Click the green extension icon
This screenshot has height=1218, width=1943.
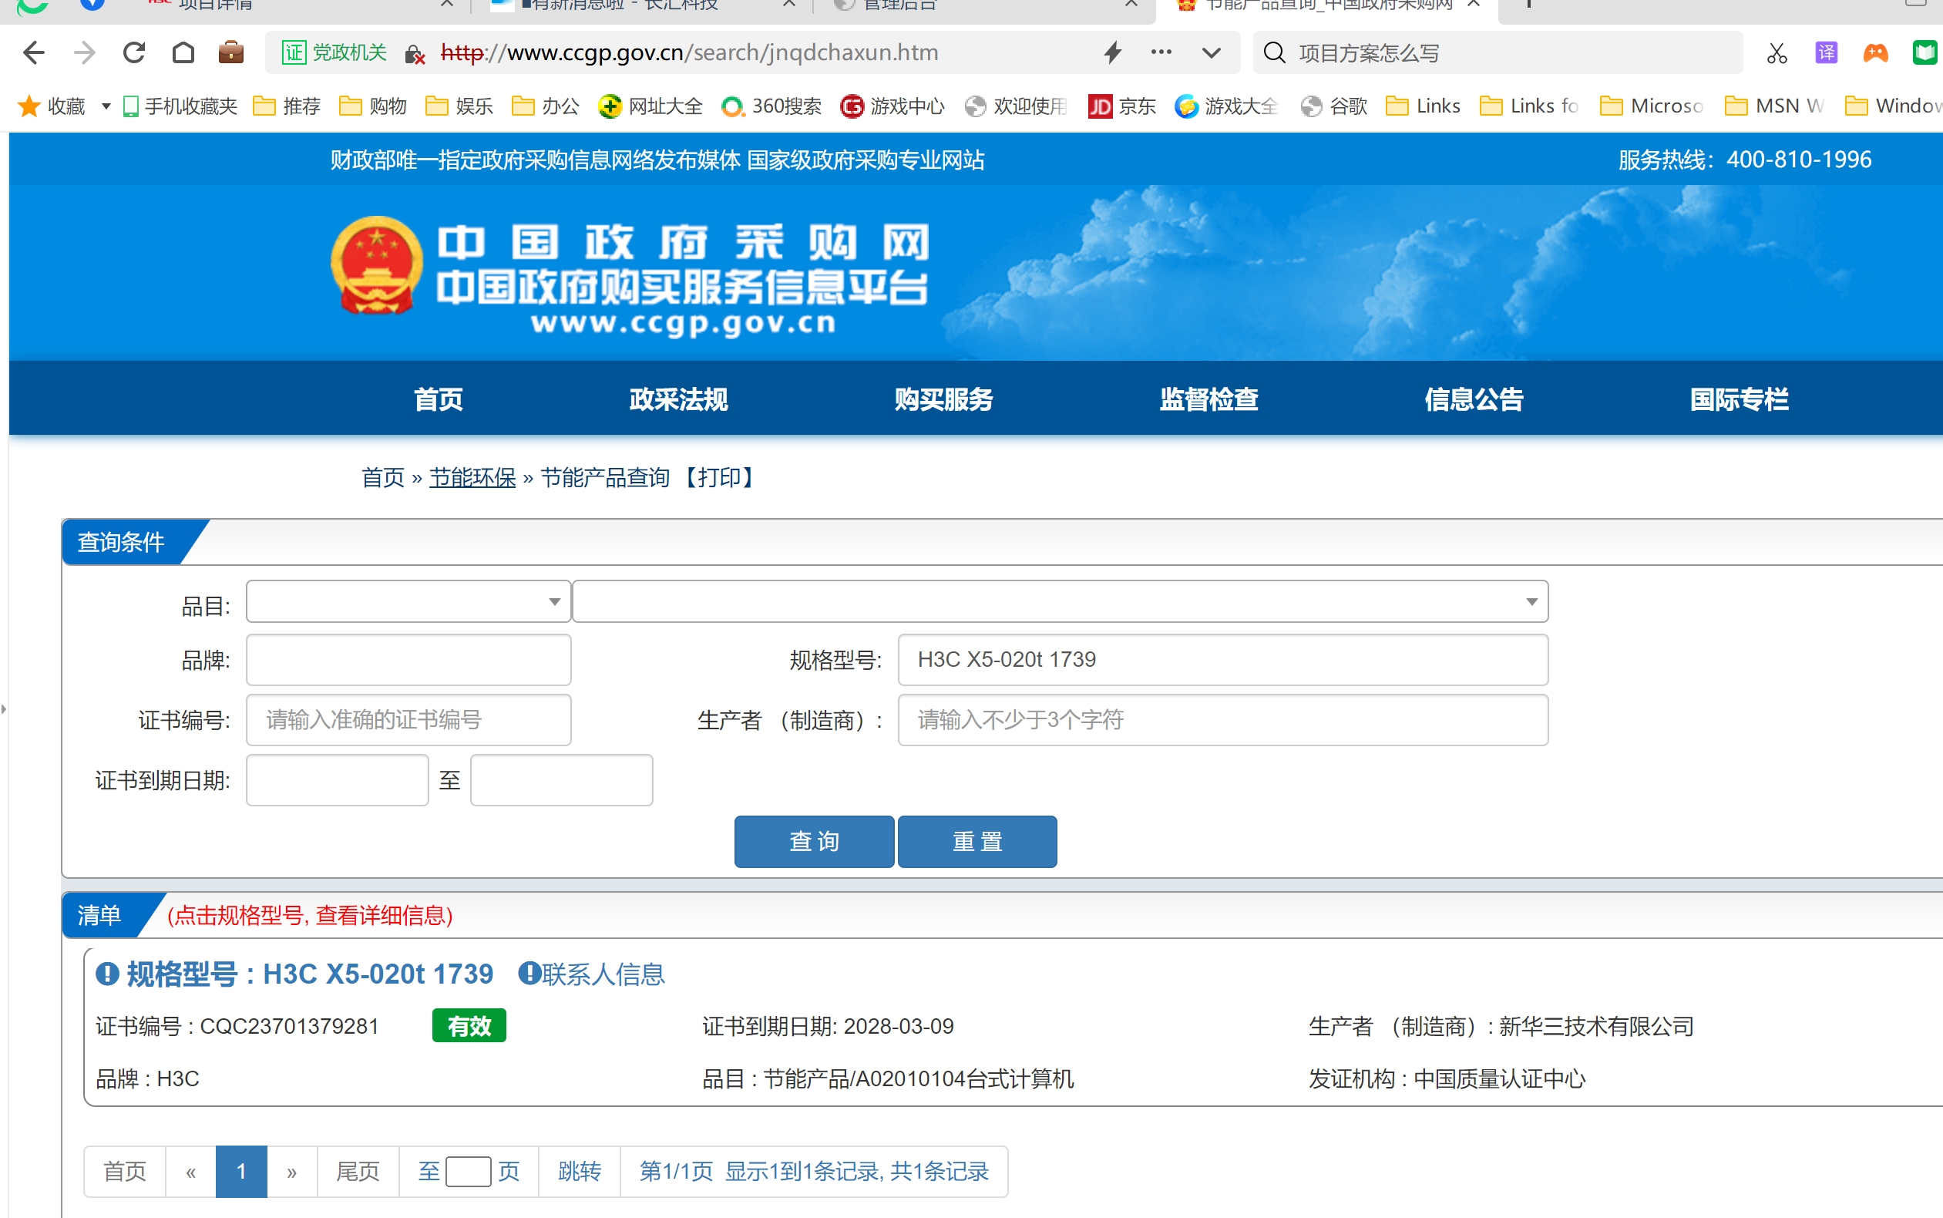tap(1925, 53)
